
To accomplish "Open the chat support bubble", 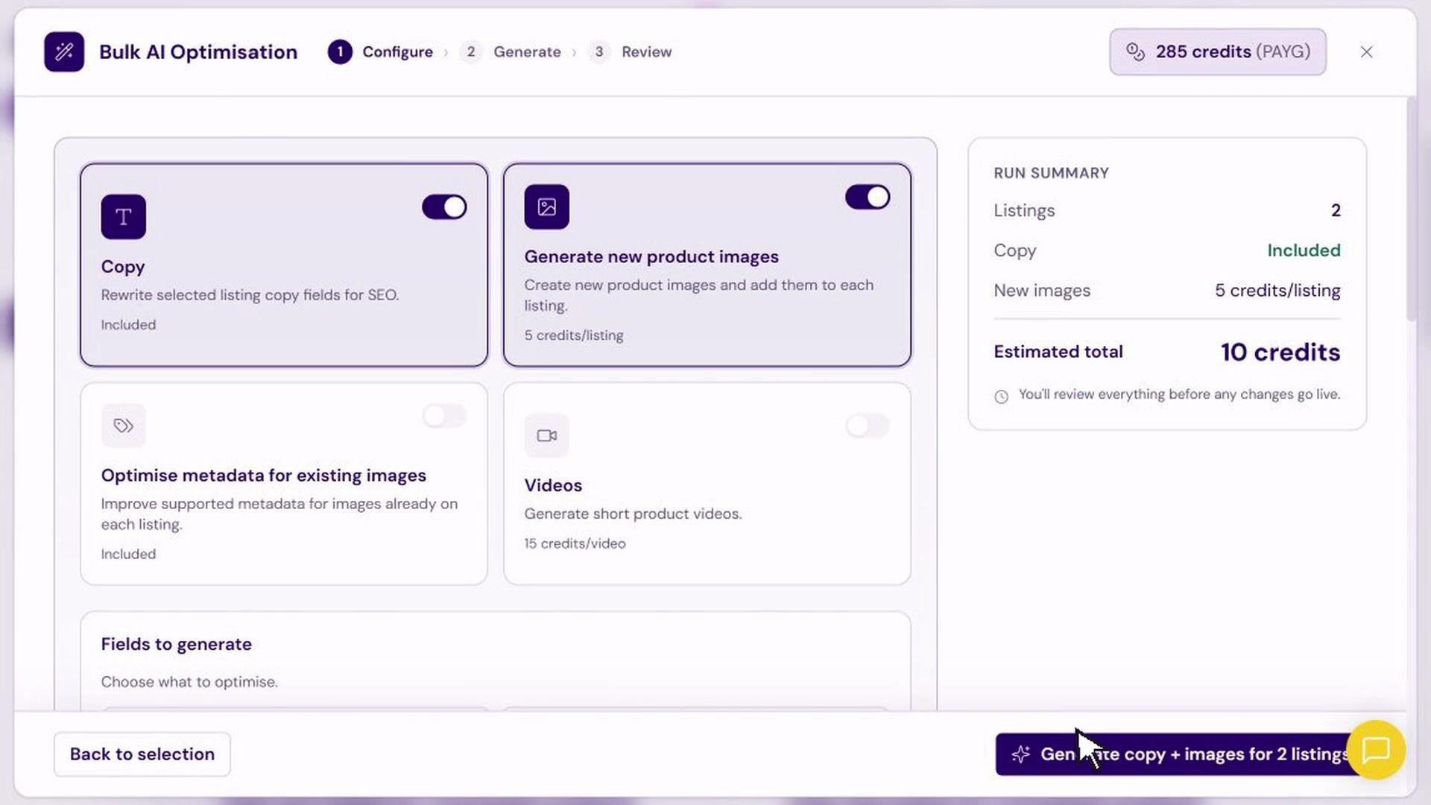I will pos(1376,750).
